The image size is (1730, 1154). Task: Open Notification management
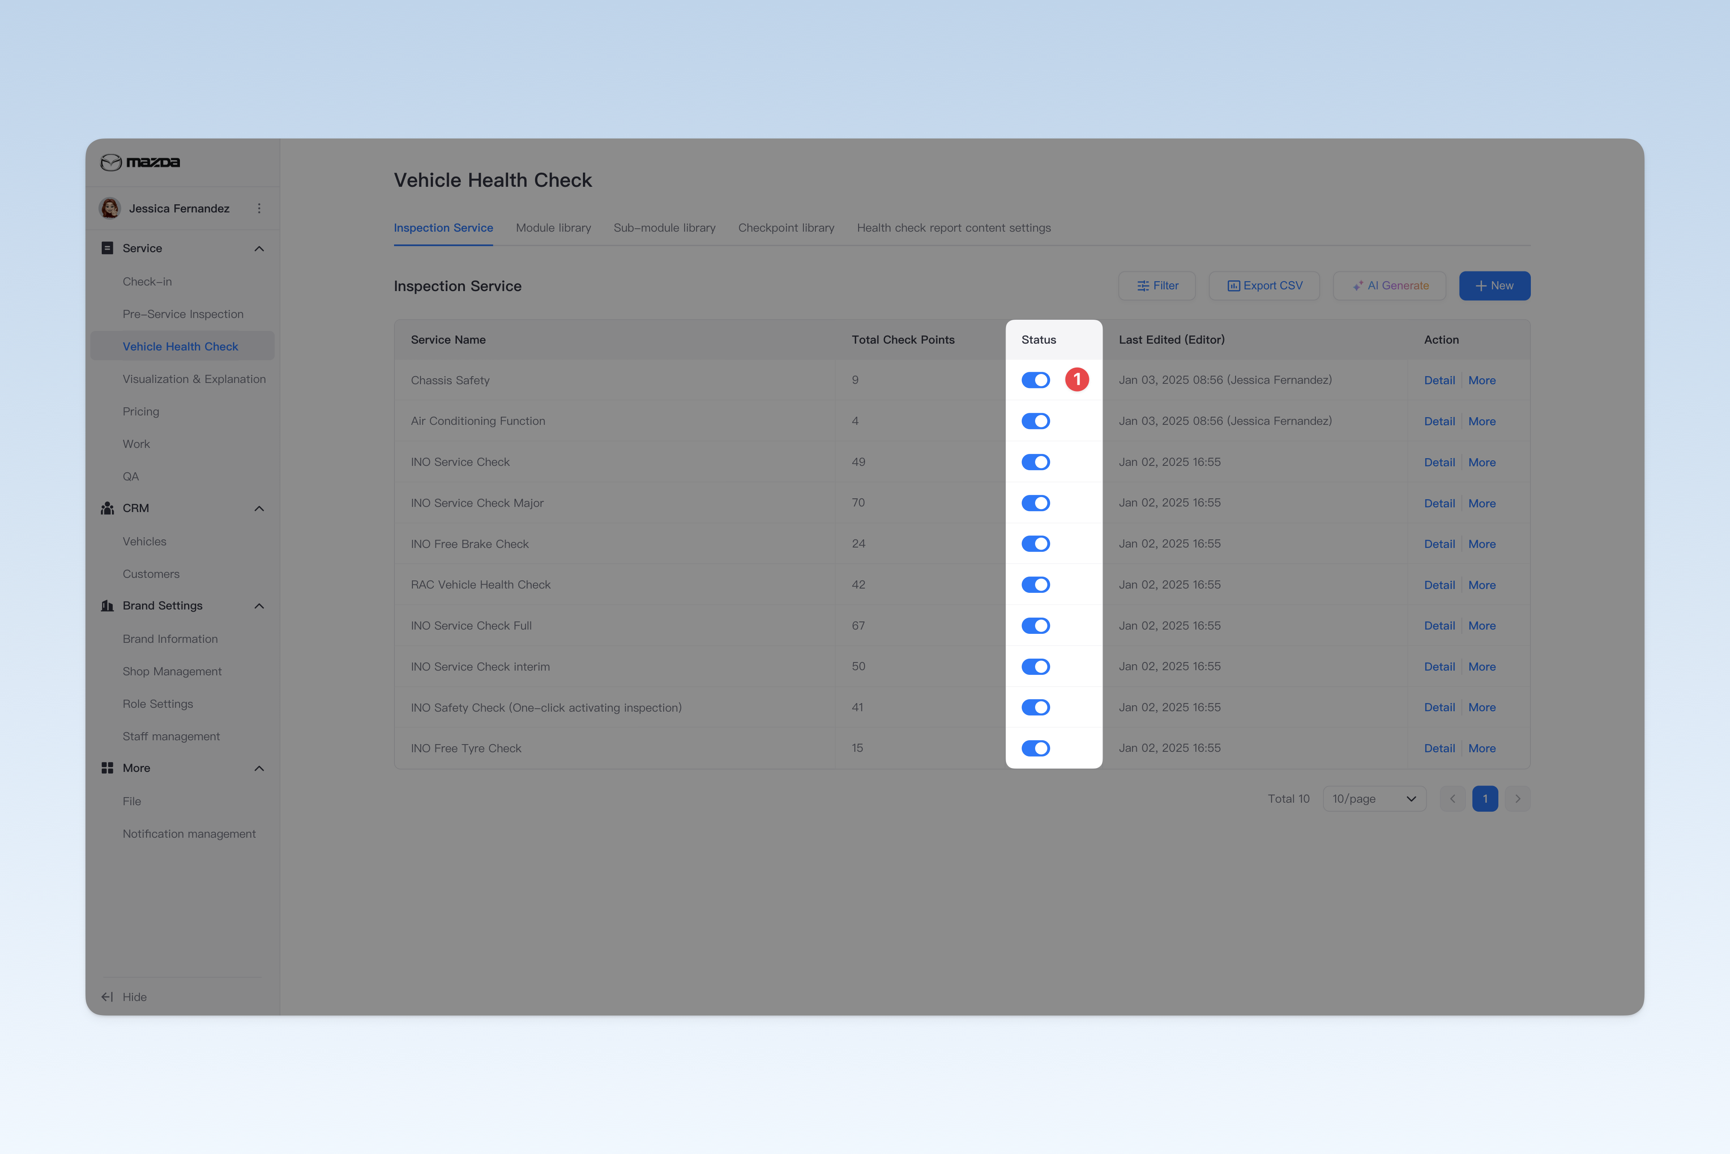click(x=182, y=834)
